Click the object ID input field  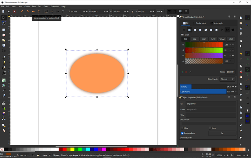tap(211, 104)
